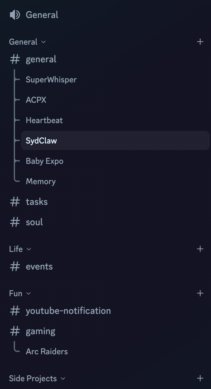The height and width of the screenshot is (389, 211).
Task: Open the SuperWhisper thread
Action: (x=51, y=79)
